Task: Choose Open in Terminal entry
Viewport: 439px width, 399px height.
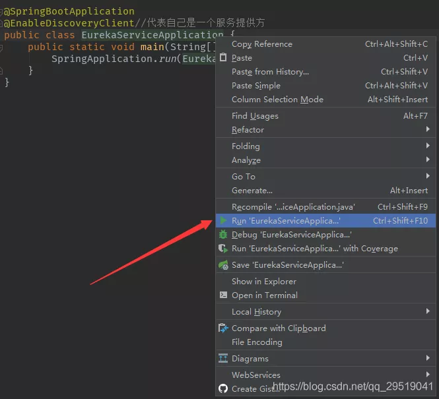Action: (325, 295)
